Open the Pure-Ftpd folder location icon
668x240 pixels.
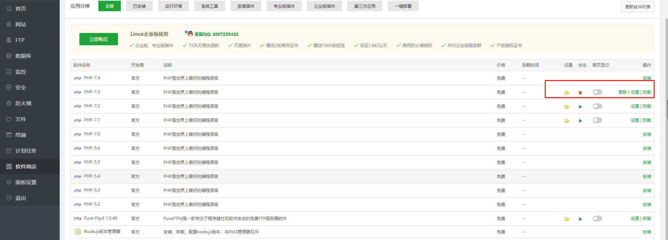(567, 219)
